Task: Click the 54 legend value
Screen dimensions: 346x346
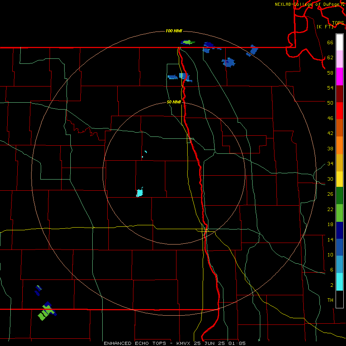Action: pos(330,88)
